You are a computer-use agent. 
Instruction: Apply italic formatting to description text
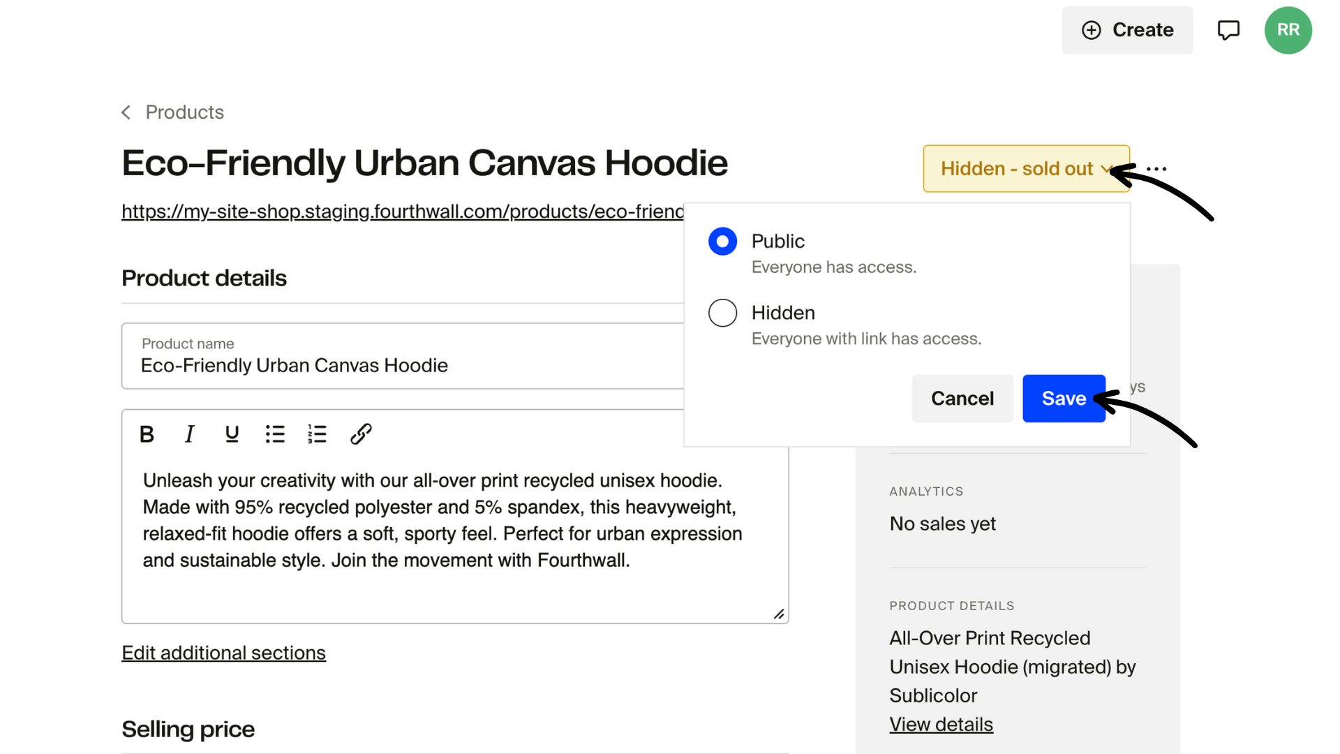tap(189, 434)
